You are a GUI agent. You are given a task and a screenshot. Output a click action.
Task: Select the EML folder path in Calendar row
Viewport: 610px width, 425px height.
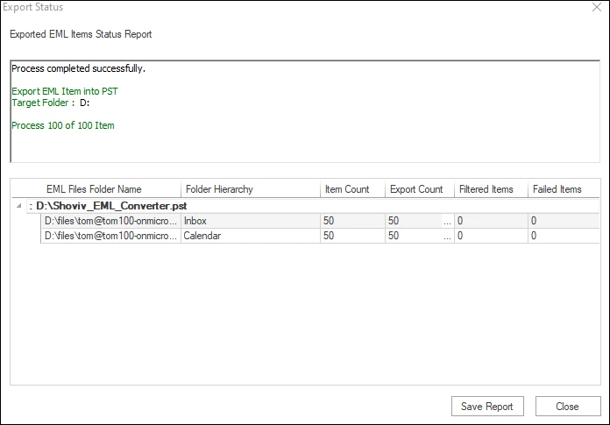click(111, 236)
